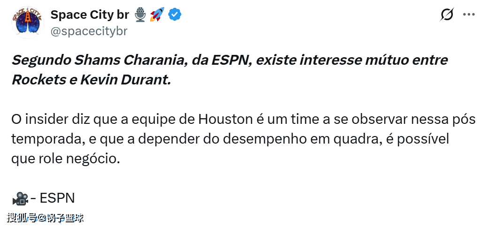Click the microphone emoji beside the name
Image resolution: width=488 pixels, height=228 pixels.
[x=141, y=15]
